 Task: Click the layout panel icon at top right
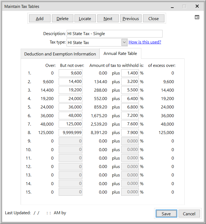[x=197, y=17]
